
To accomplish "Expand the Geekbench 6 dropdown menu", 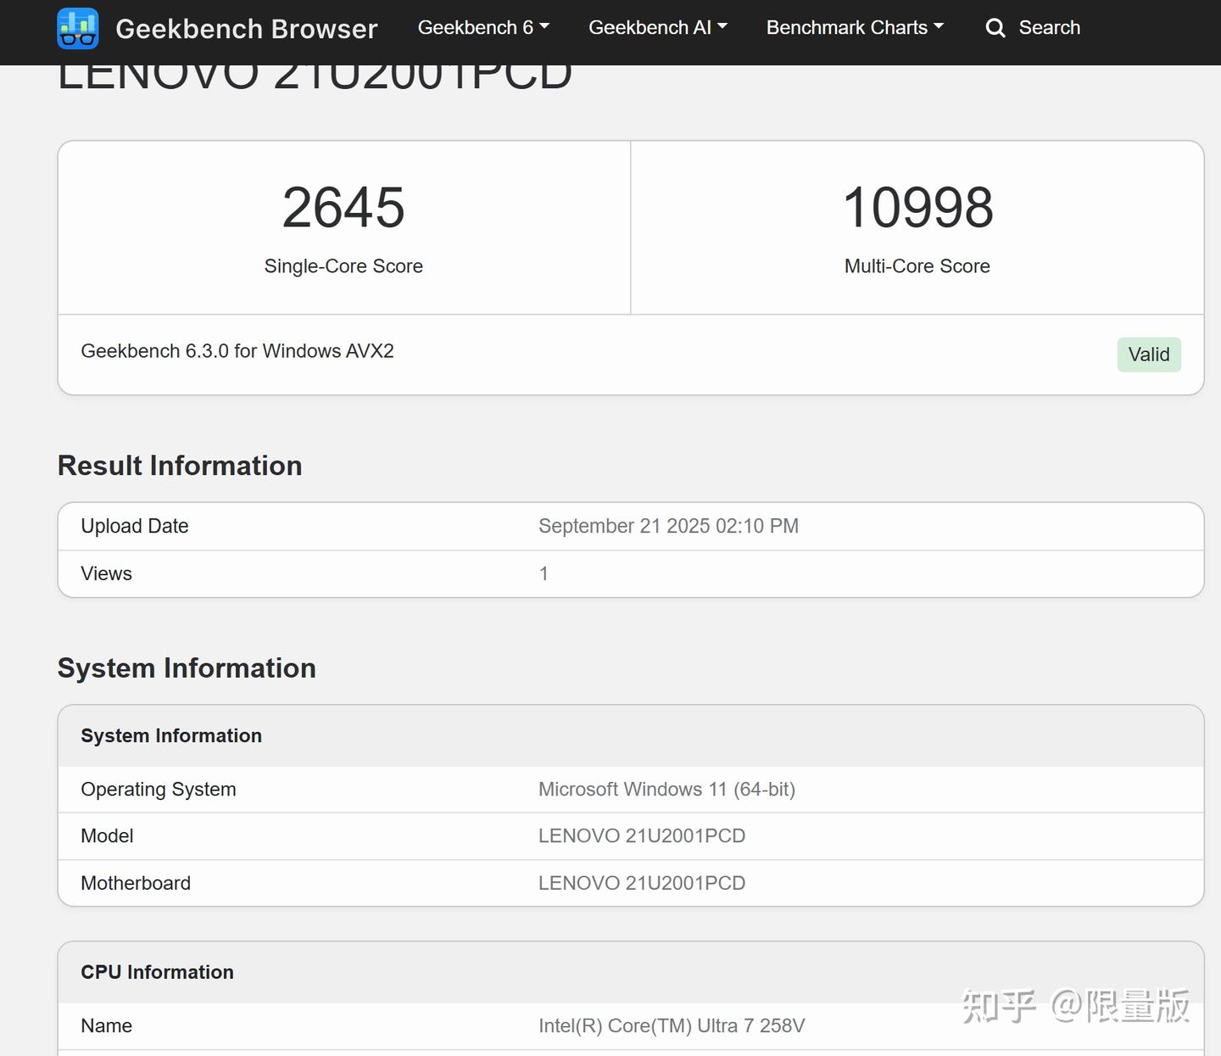I will [483, 28].
